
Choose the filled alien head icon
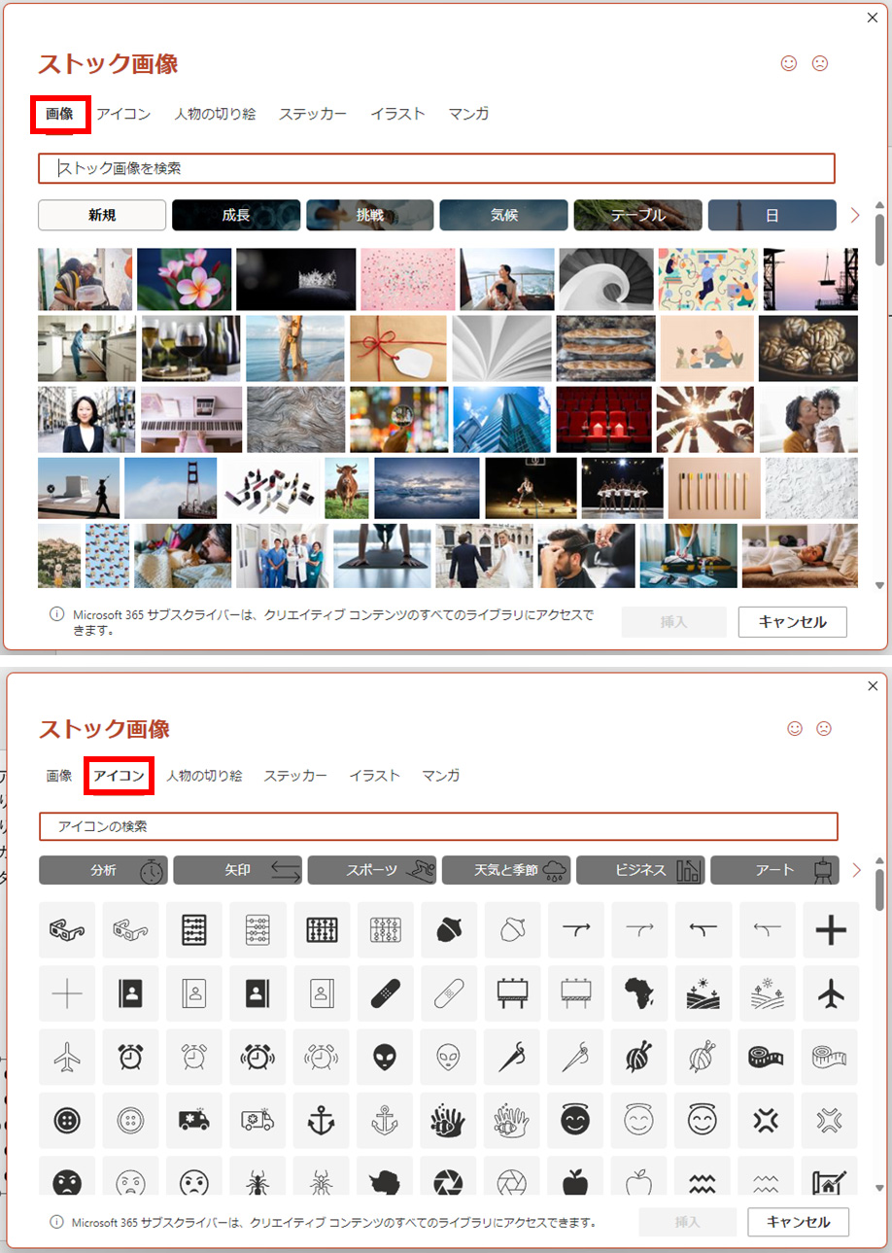(x=386, y=1057)
